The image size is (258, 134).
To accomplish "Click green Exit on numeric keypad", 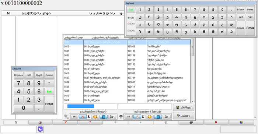I will 49,92.
